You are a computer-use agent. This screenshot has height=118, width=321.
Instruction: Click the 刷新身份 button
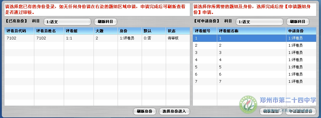tap(144, 111)
